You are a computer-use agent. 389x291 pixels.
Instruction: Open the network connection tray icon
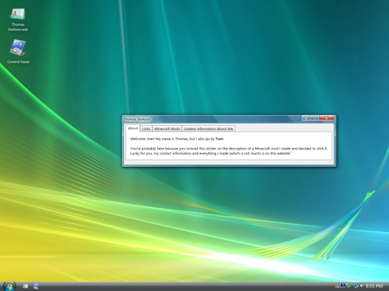pyautogui.click(x=357, y=286)
